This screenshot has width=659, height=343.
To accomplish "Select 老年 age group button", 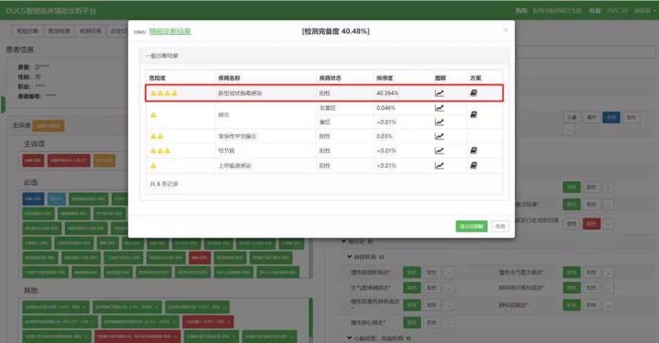I will click(630, 117).
